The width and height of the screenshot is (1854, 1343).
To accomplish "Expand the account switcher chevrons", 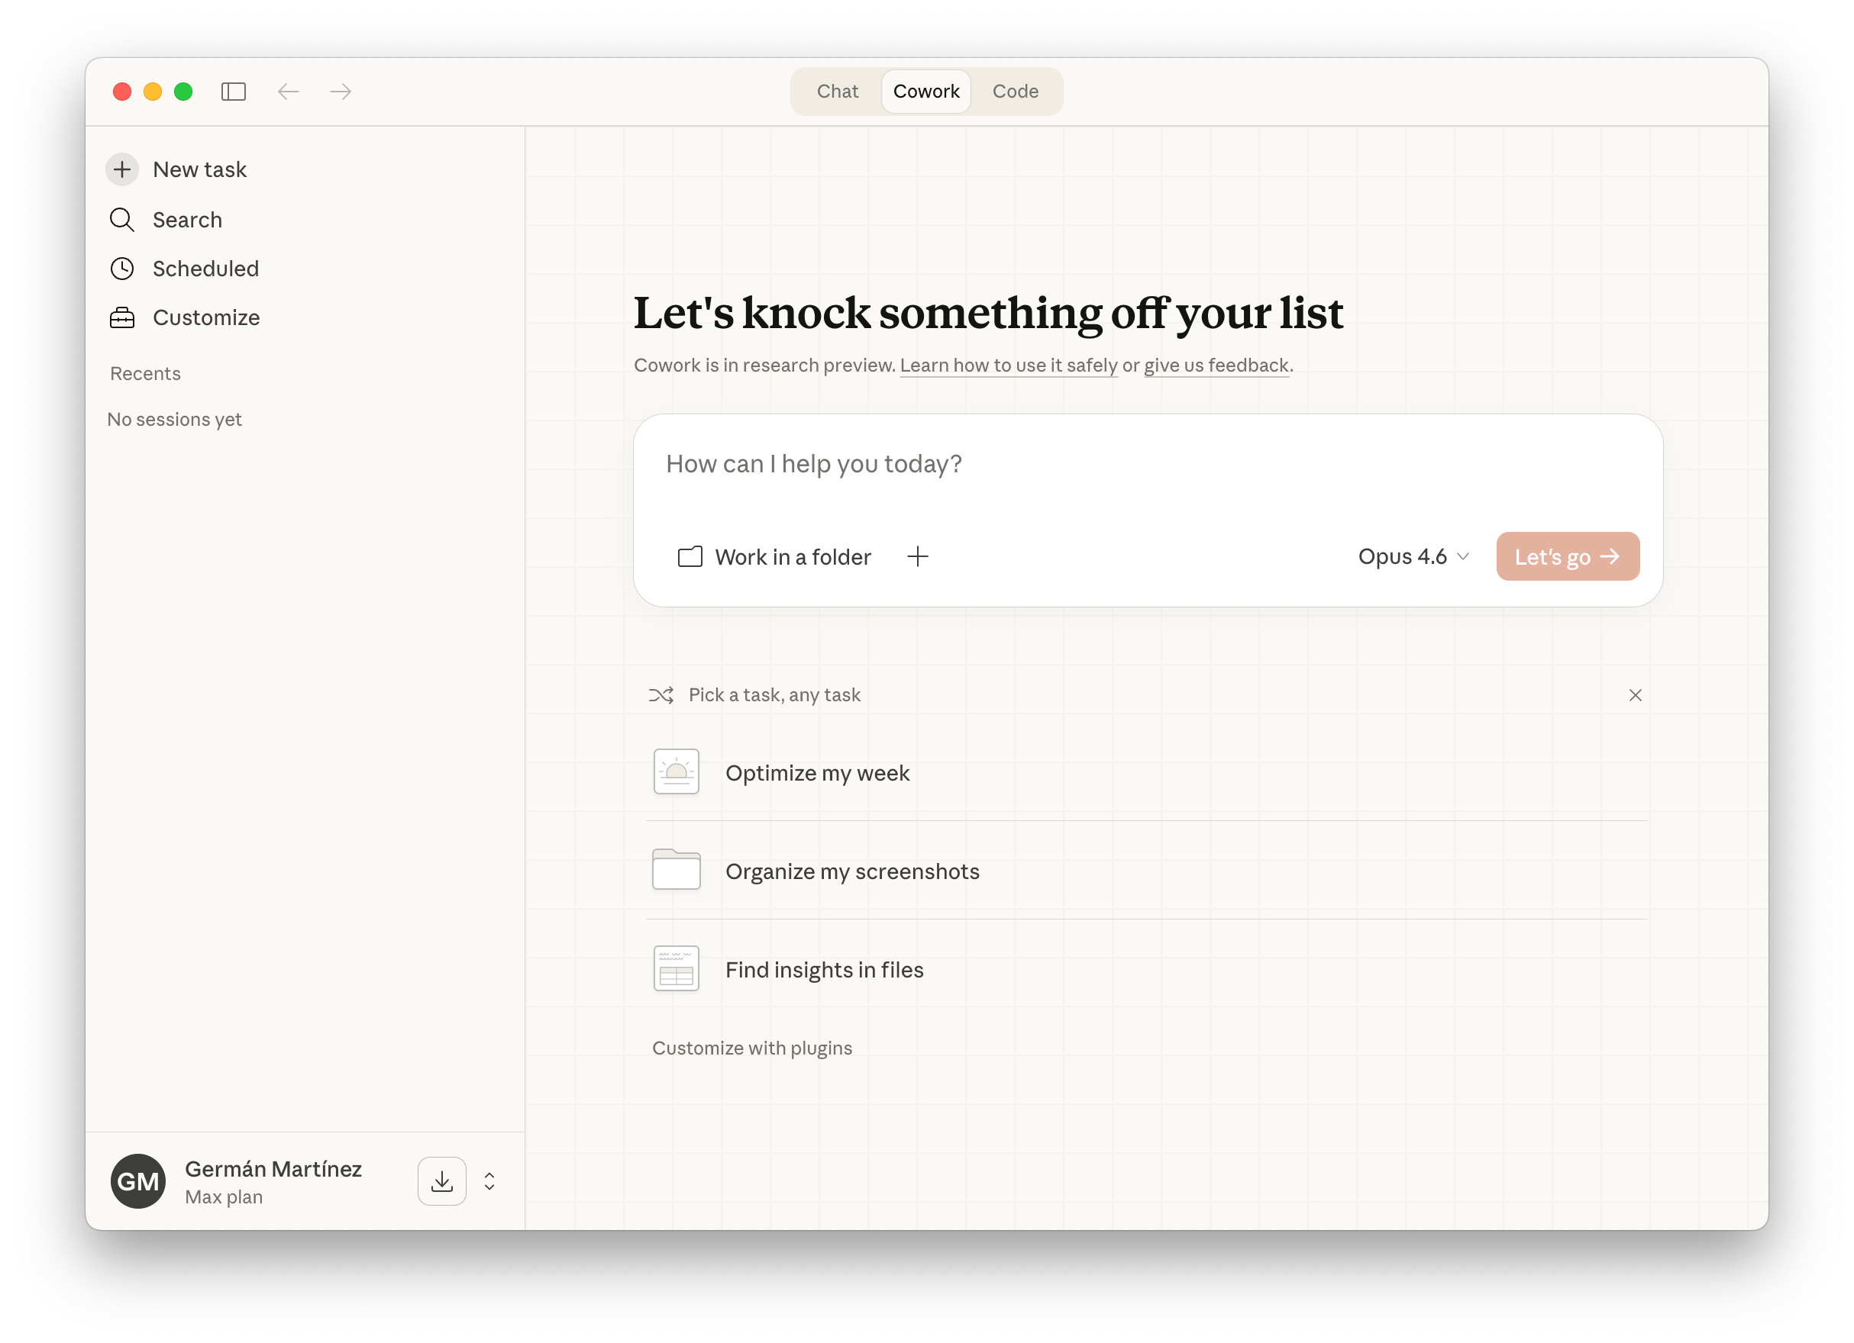I will [489, 1181].
